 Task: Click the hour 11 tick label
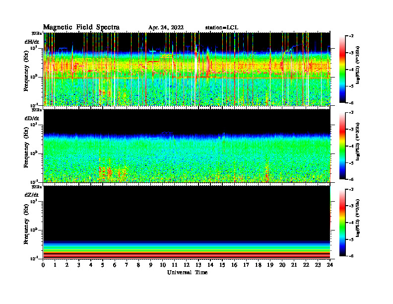175,265
